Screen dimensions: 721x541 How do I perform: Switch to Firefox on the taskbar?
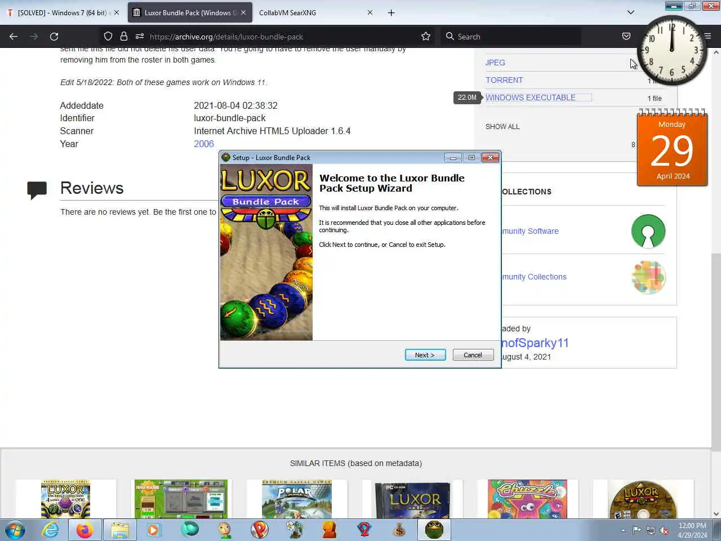click(x=85, y=530)
